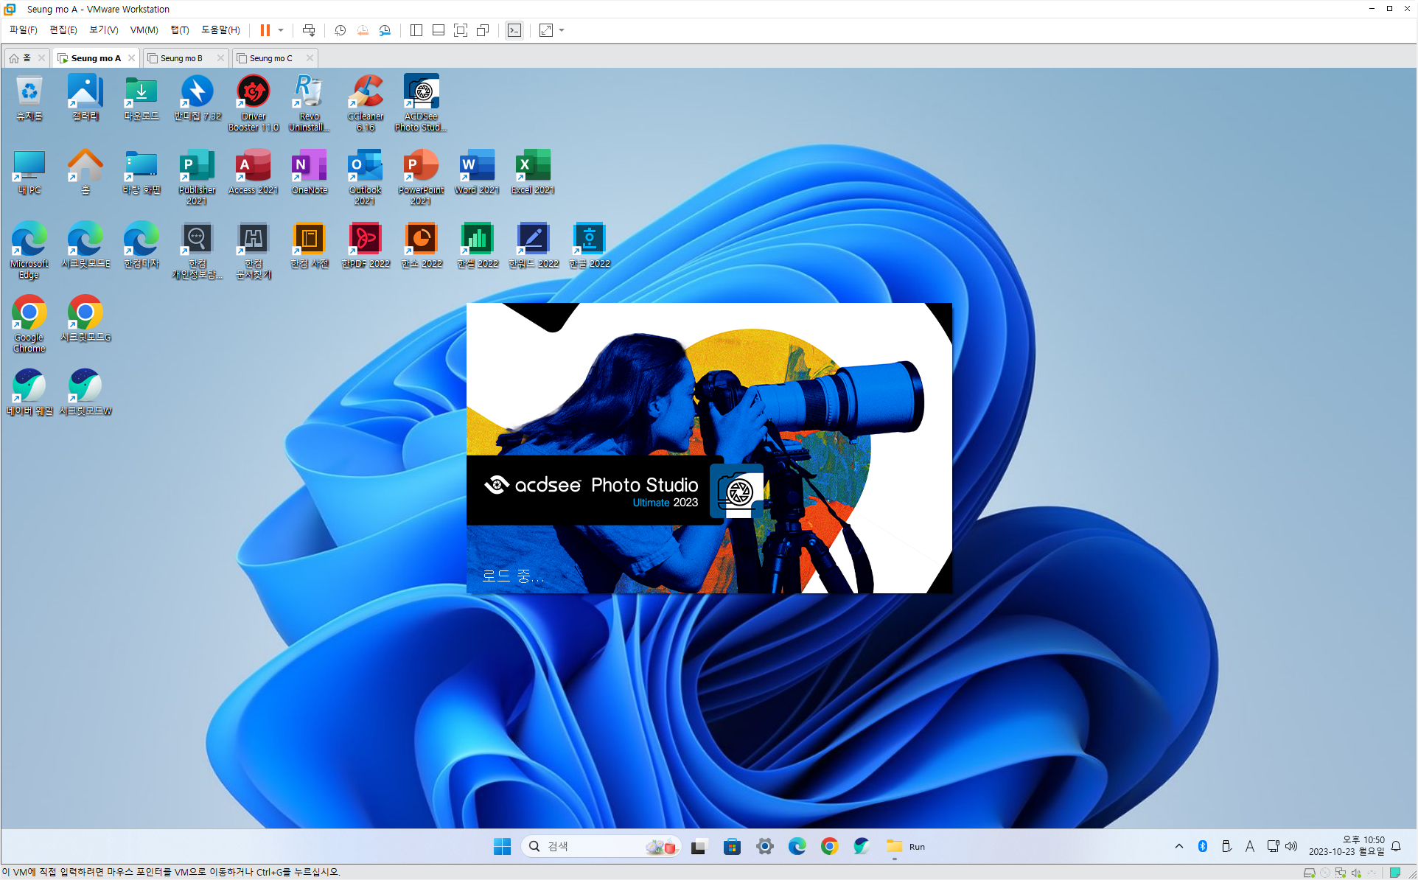Click the VMware pause VM button
Viewport: 1418px width, 880px height.
point(265,30)
